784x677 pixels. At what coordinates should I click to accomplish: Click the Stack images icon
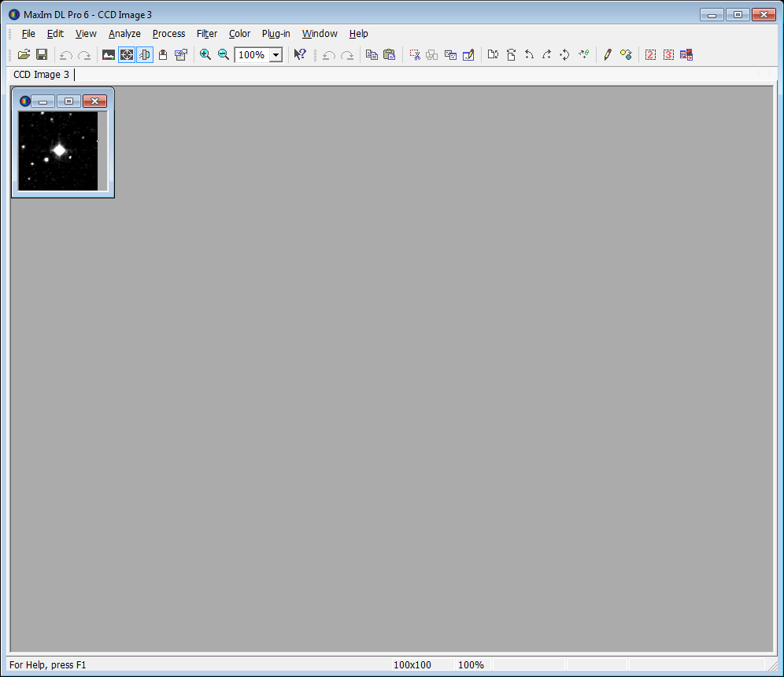686,54
